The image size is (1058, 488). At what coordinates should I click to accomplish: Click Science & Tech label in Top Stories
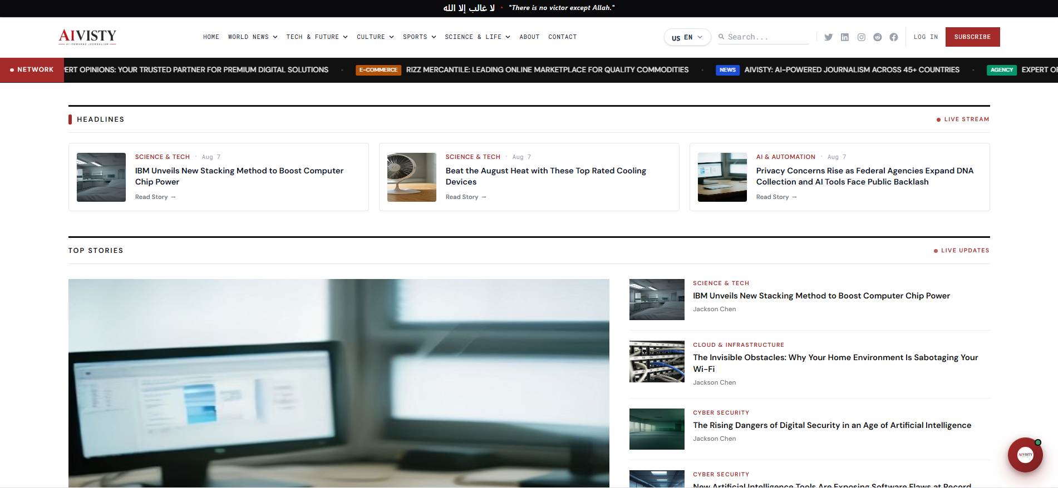click(x=721, y=283)
